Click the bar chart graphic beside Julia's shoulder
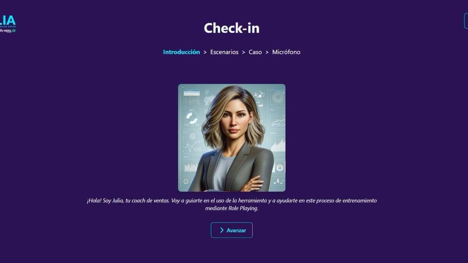Image resolution: width=468 pixels, height=263 pixels. [x=278, y=145]
